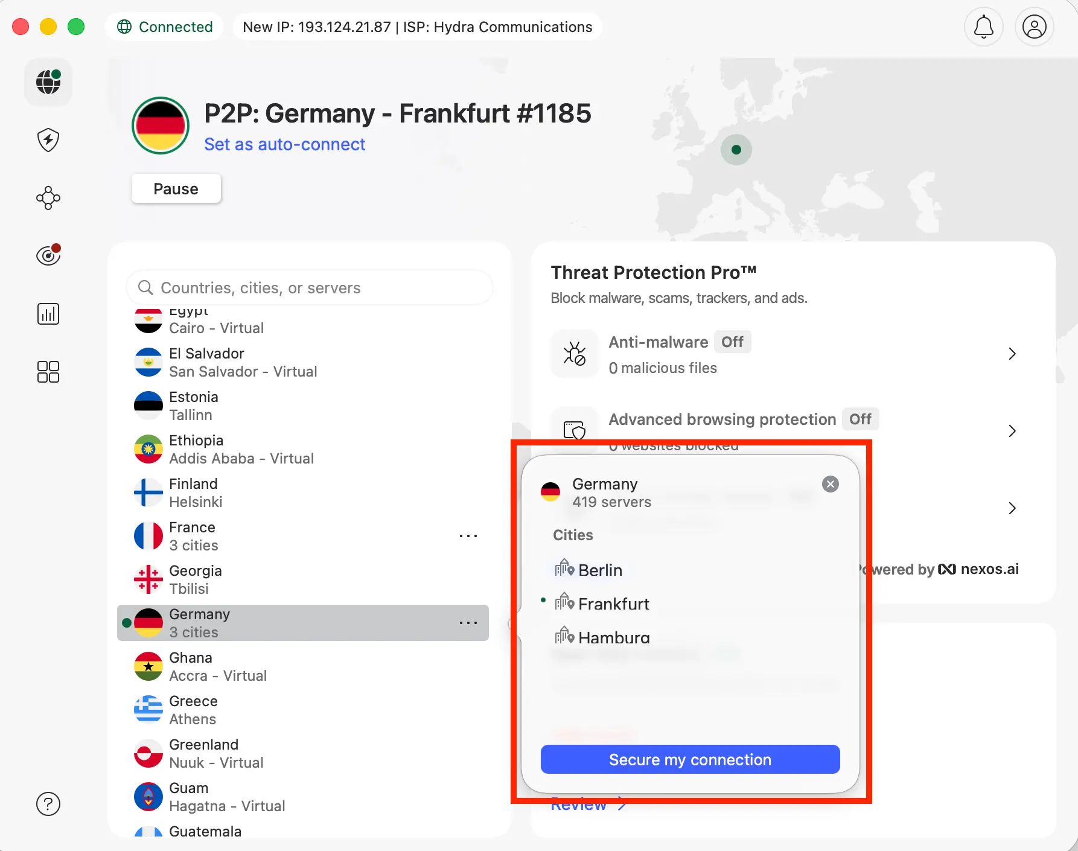Open France server options menu
Viewport: 1078px width, 851px height.
(x=468, y=535)
